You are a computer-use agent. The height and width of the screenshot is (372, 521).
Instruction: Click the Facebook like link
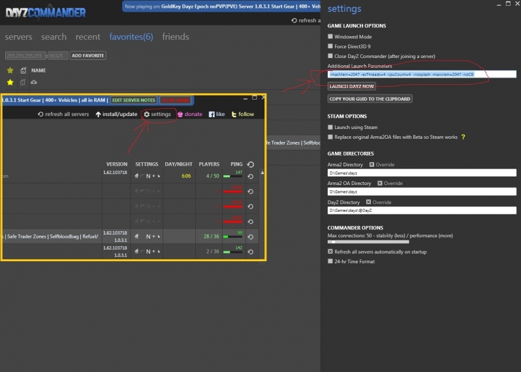pos(217,114)
